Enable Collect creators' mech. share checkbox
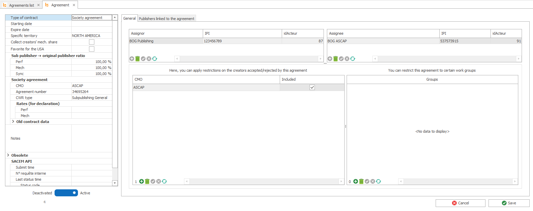This screenshot has width=533, height=211. point(92,42)
